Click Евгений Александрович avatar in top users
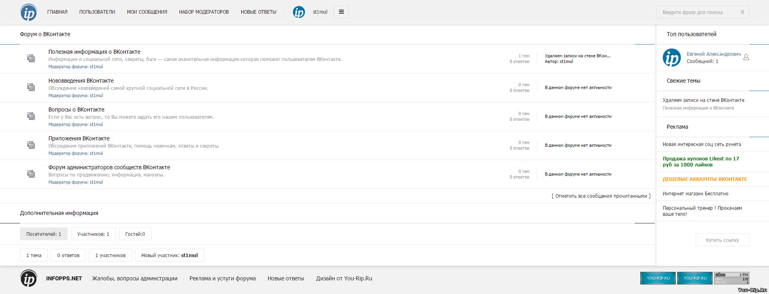The width and height of the screenshot is (769, 294). (672, 57)
